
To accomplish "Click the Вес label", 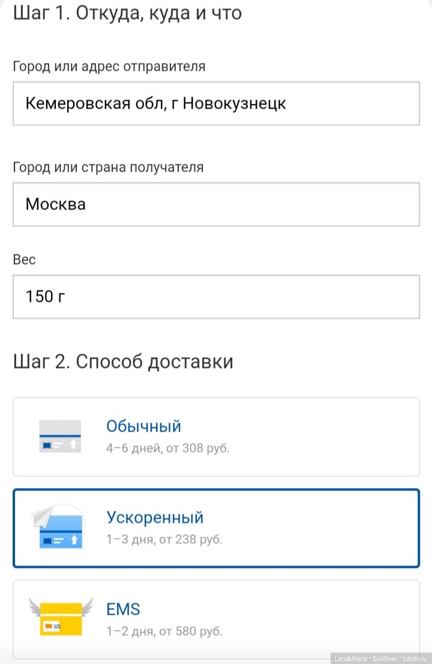I will [x=24, y=260].
